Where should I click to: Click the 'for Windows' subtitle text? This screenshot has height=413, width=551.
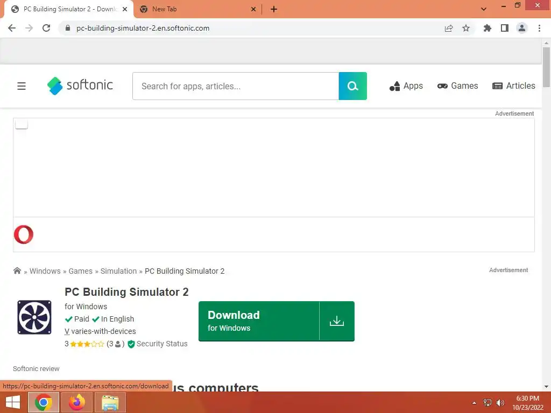click(x=86, y=307)
